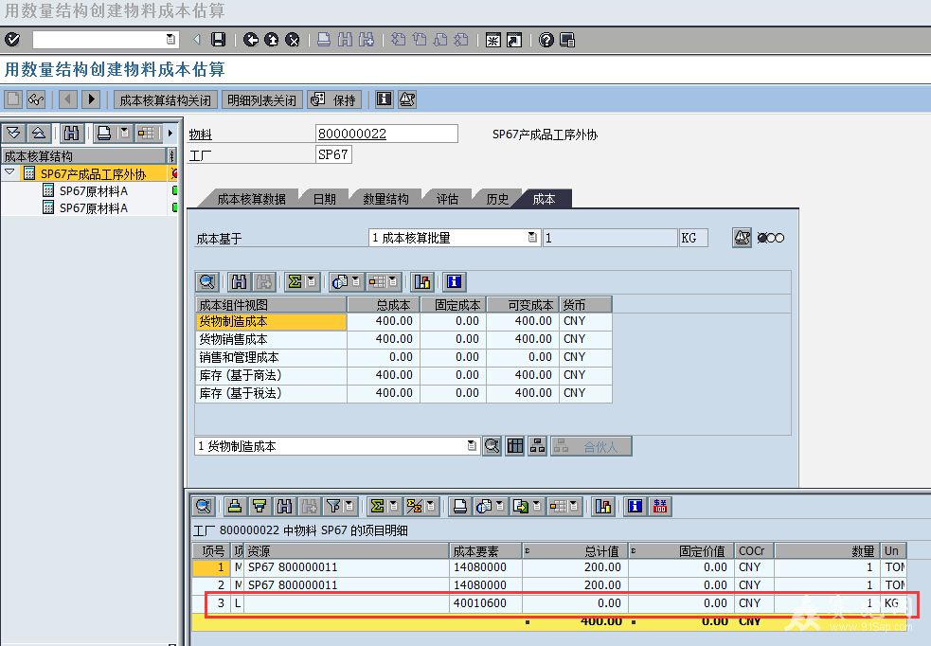Switch to 历史 tab

point(497,199)
